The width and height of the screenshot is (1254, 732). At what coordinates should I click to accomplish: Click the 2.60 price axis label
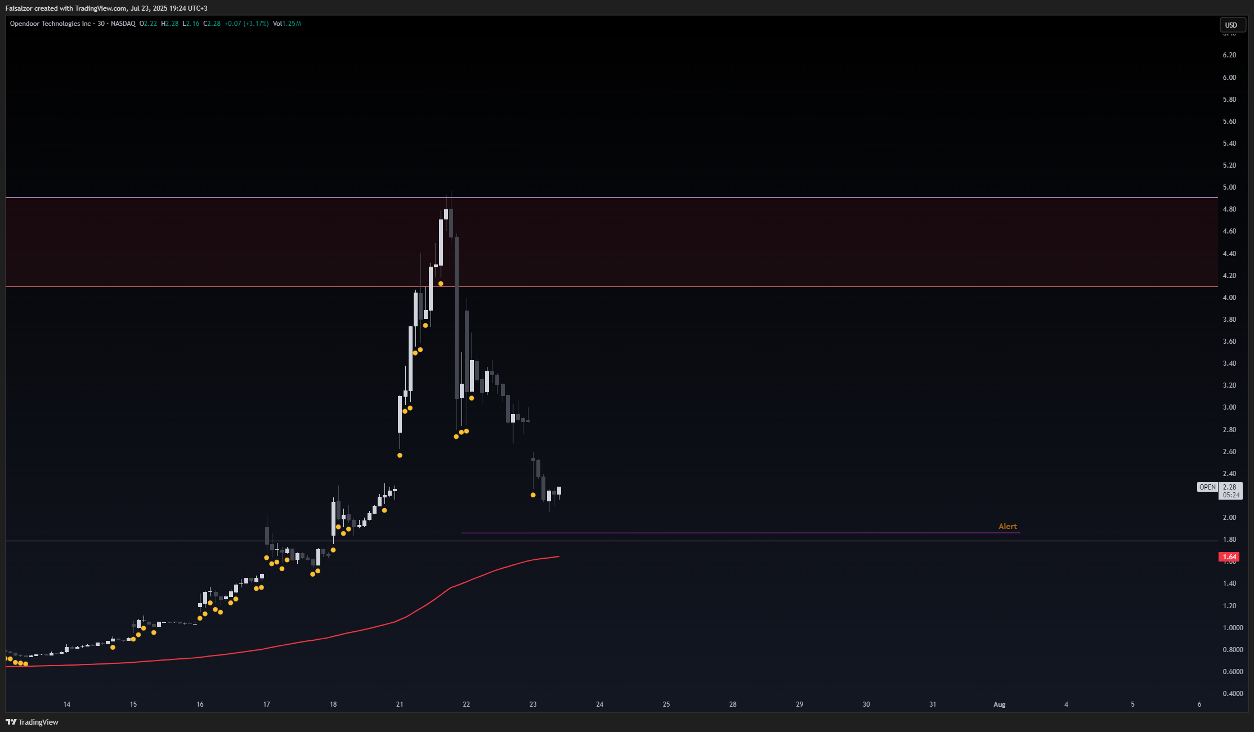pyautogui.click(x=1229, y=452)
